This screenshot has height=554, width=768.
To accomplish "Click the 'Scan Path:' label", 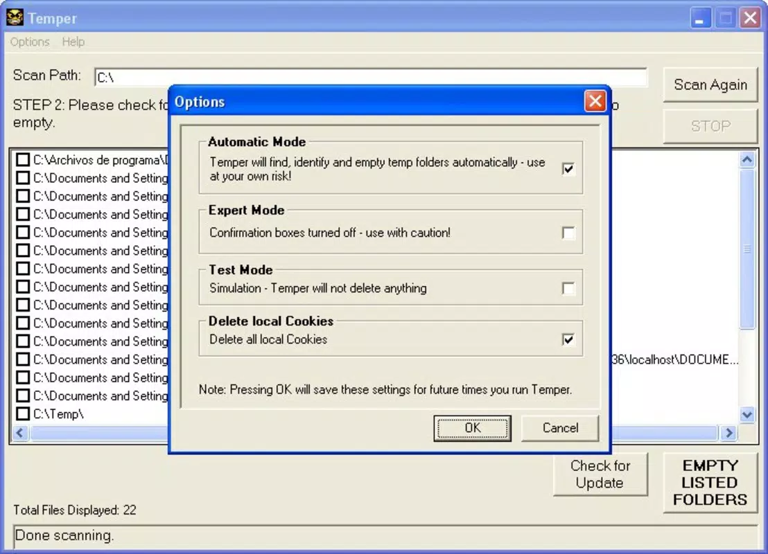I will pos(47,75).
